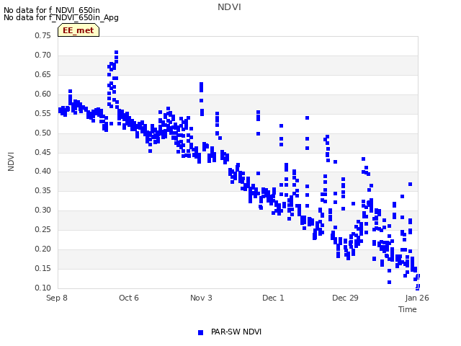461x346 pixels.
Task: Click the 0.30 y-axis value
Action: coord(43,210)
